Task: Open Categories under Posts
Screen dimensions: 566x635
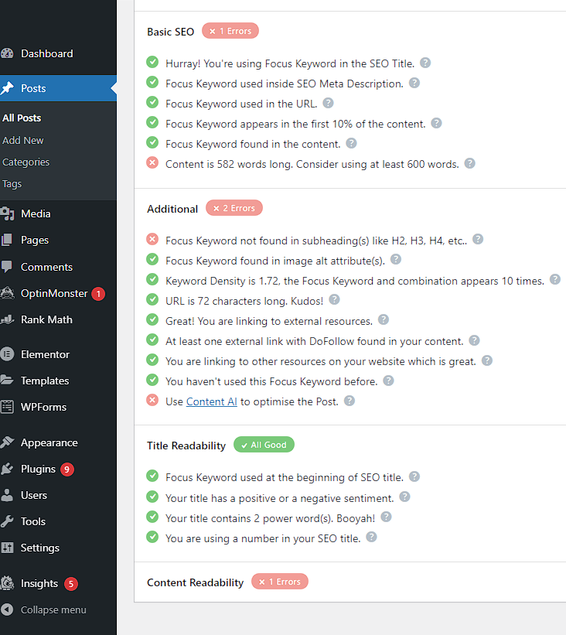Action: [26, 162]
